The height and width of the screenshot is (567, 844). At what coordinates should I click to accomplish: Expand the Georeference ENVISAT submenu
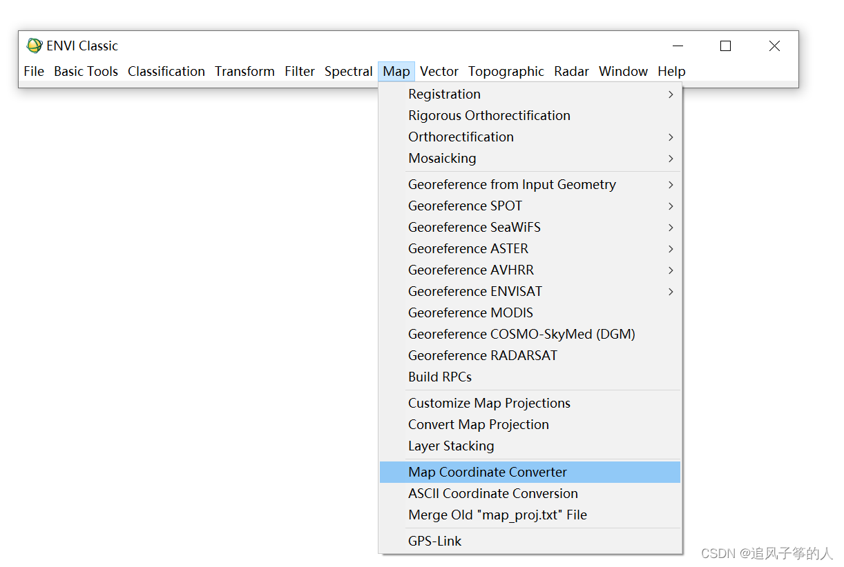click(530, 291)
